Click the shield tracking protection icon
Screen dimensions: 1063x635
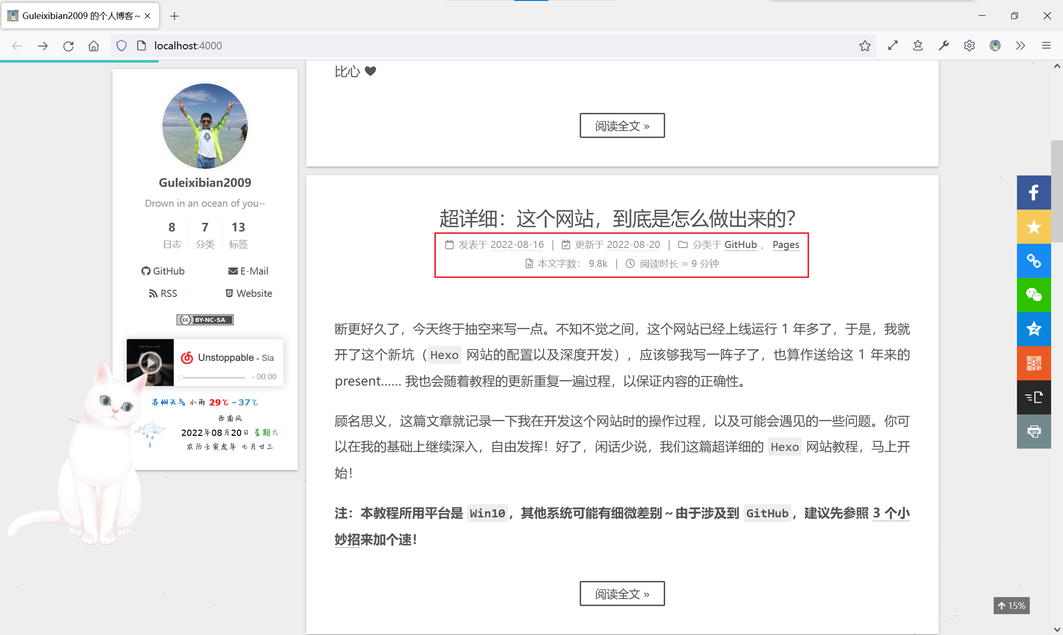click(122, 46)
